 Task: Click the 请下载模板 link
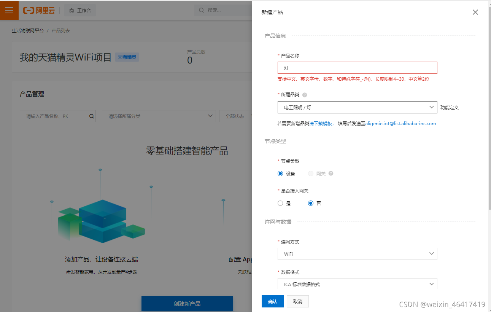(321, 124)
